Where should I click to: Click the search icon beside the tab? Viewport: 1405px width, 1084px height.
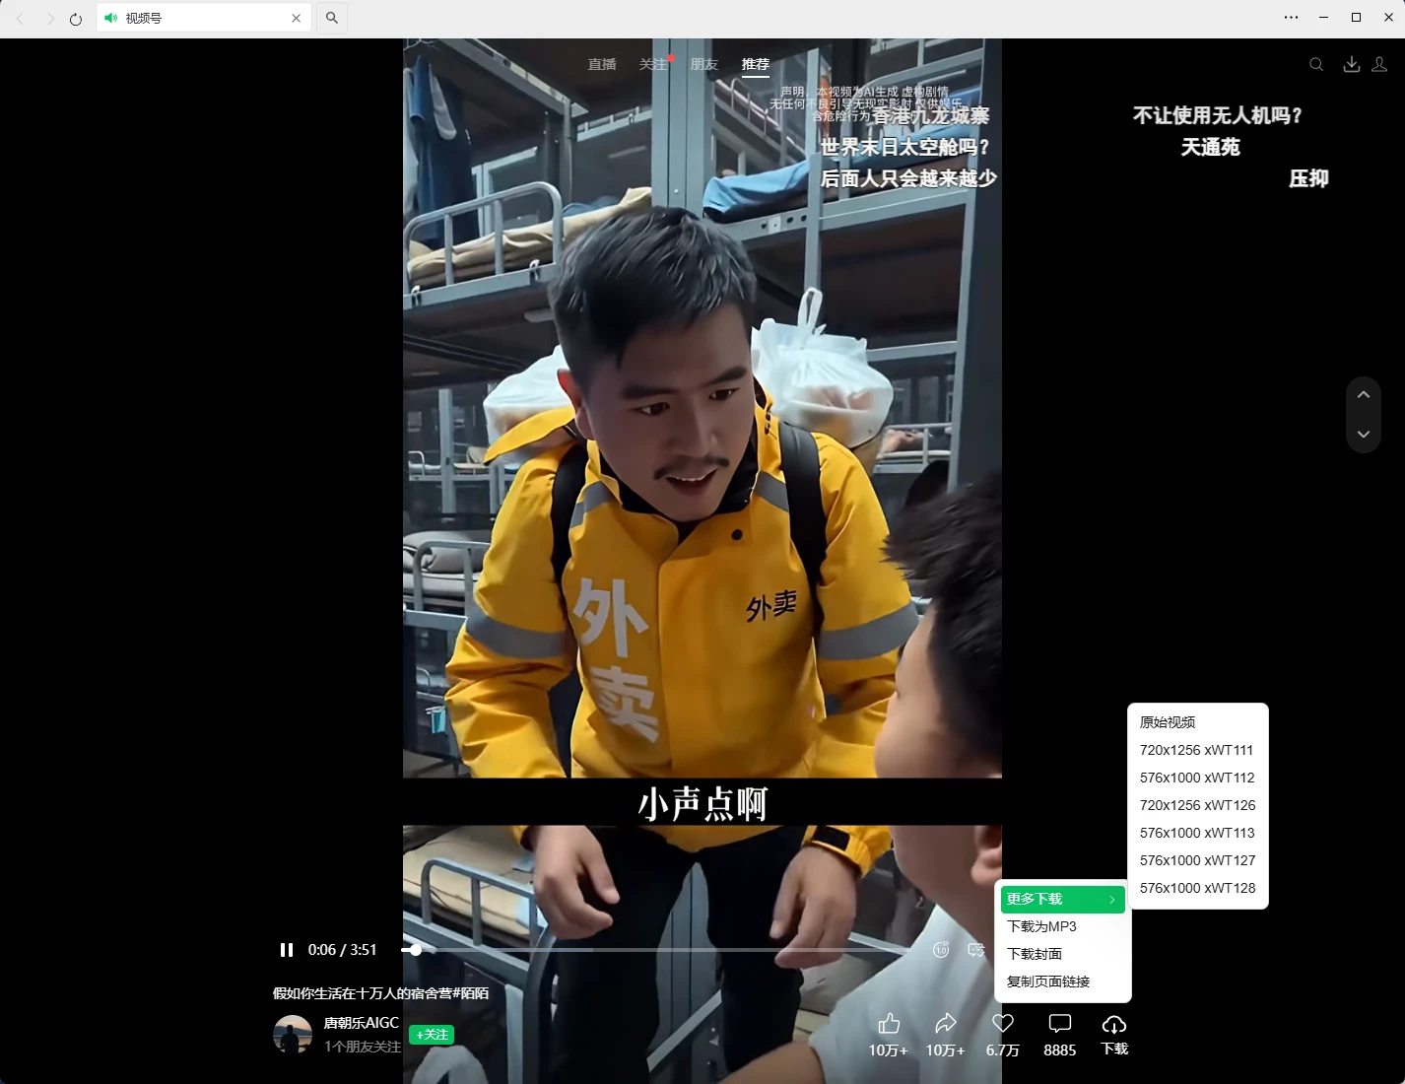(332, 18)
